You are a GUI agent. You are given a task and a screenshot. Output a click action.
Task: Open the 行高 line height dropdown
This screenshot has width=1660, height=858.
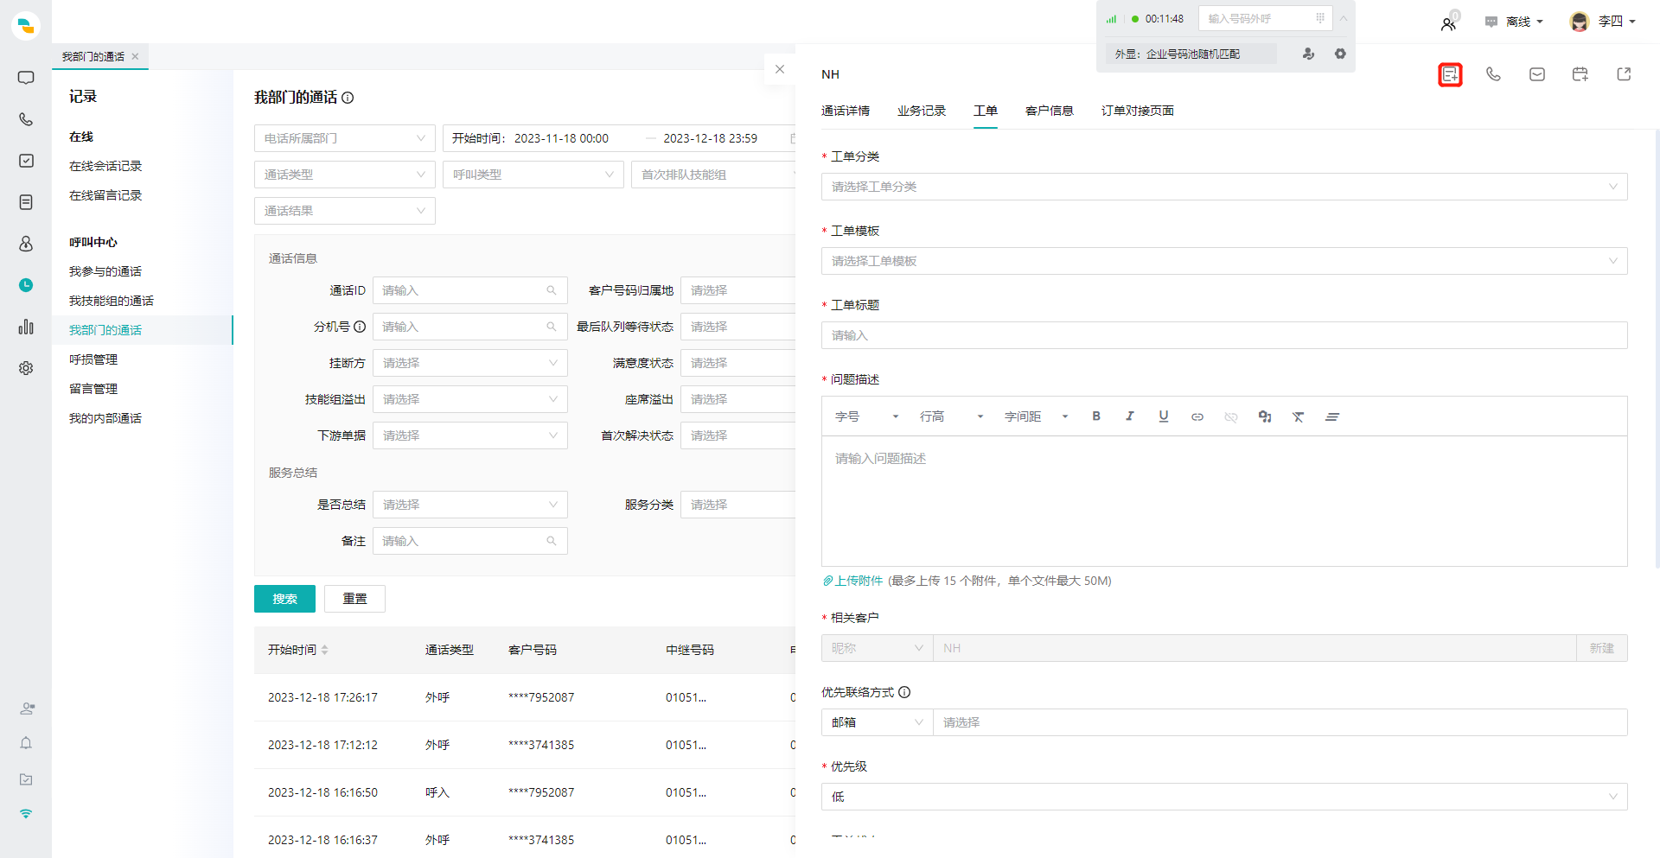952,416
